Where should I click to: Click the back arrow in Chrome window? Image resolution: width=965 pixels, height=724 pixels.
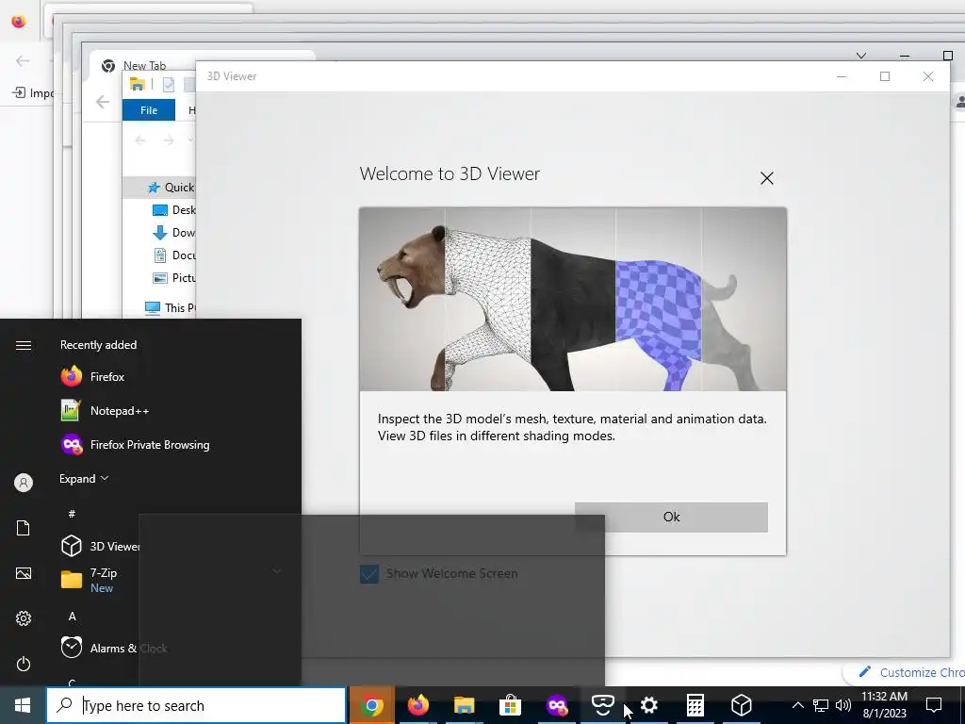(x=103, y=102)
